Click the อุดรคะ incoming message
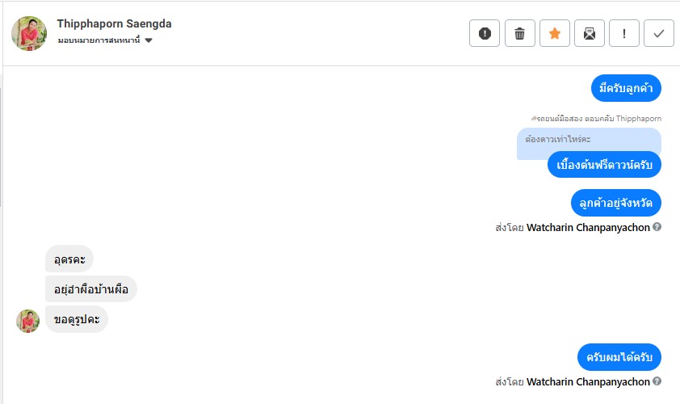The image size is (680, 404). click(69, 259)
